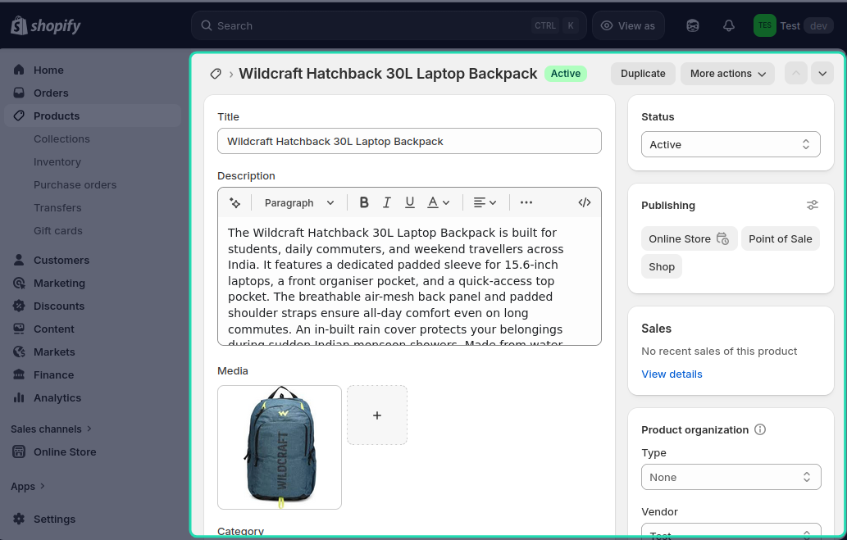Open the Test dev account menu

point(794,25)
